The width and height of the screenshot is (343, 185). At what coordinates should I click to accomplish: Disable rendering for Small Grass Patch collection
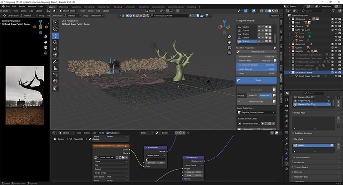pos(340,72)
